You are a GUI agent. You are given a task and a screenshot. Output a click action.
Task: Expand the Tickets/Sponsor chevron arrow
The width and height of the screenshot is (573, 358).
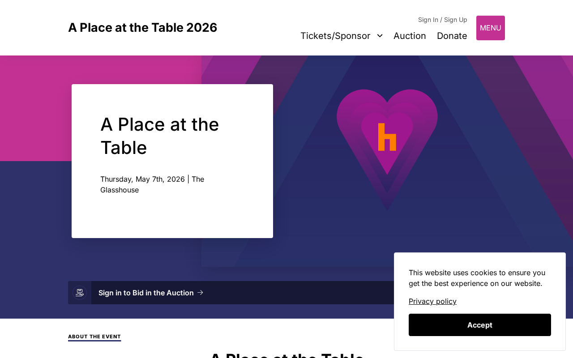click(380, 36)
